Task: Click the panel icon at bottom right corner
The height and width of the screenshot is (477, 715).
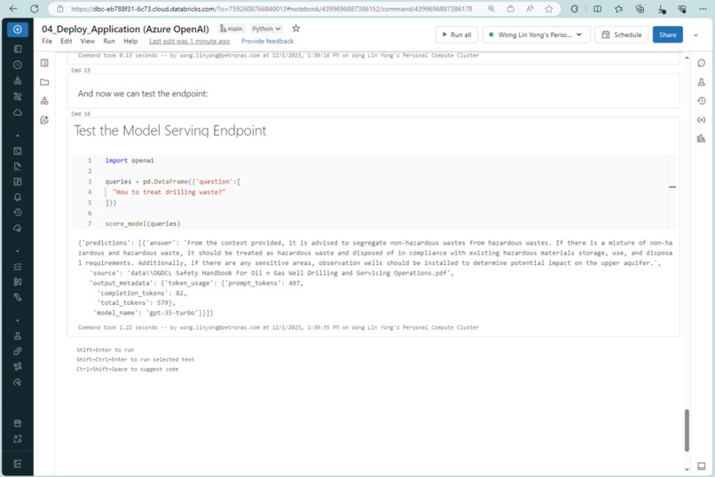Action: [702, 465]
